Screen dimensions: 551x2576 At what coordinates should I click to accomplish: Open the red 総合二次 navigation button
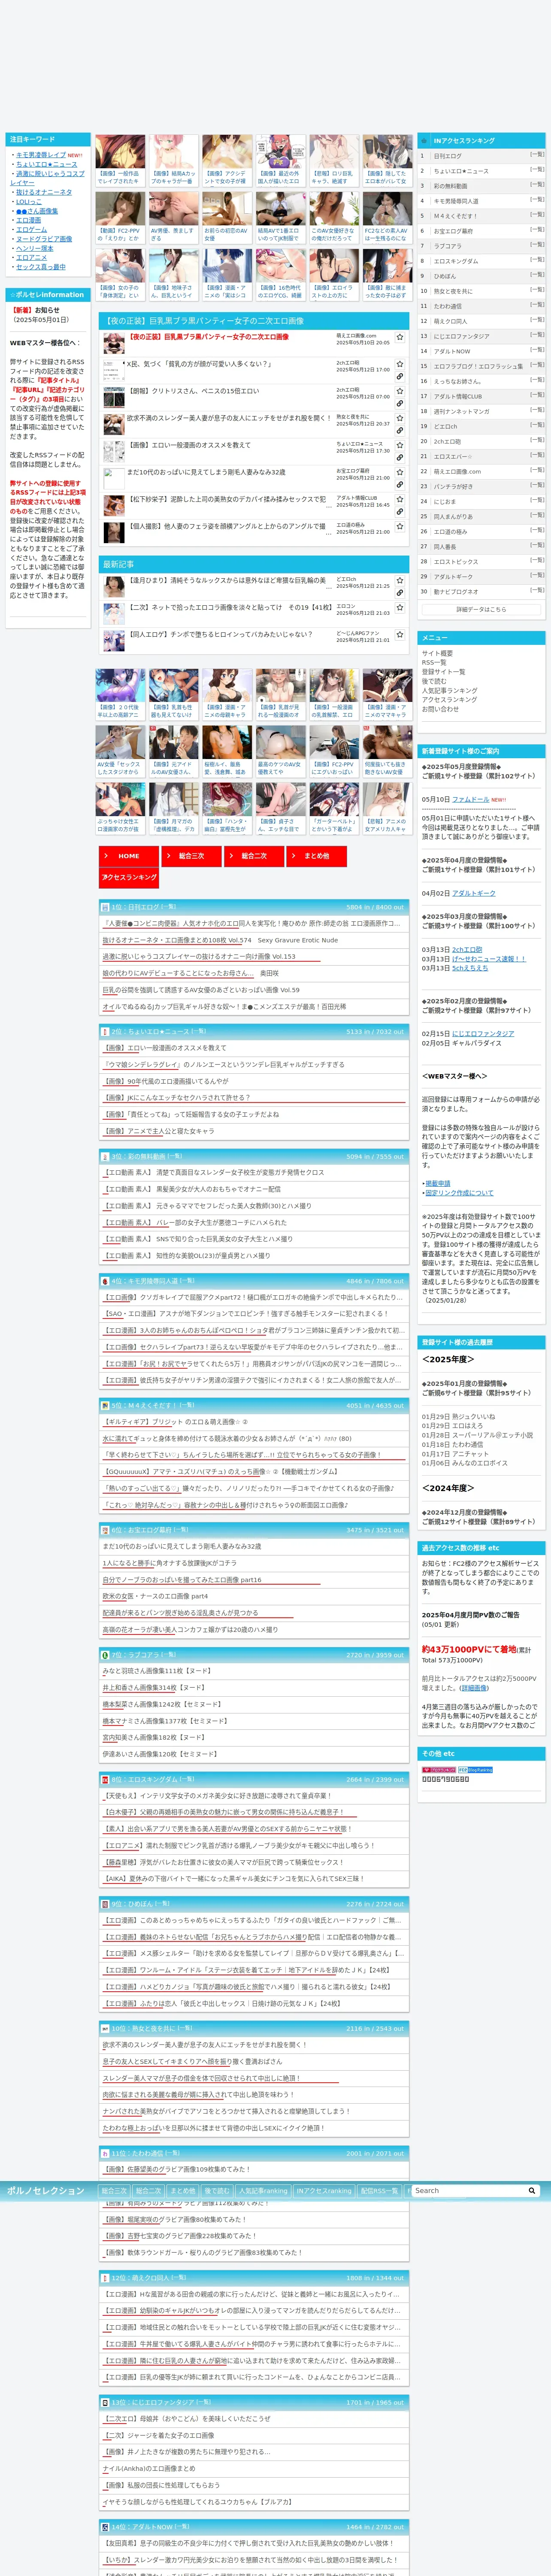coord(254,856)
